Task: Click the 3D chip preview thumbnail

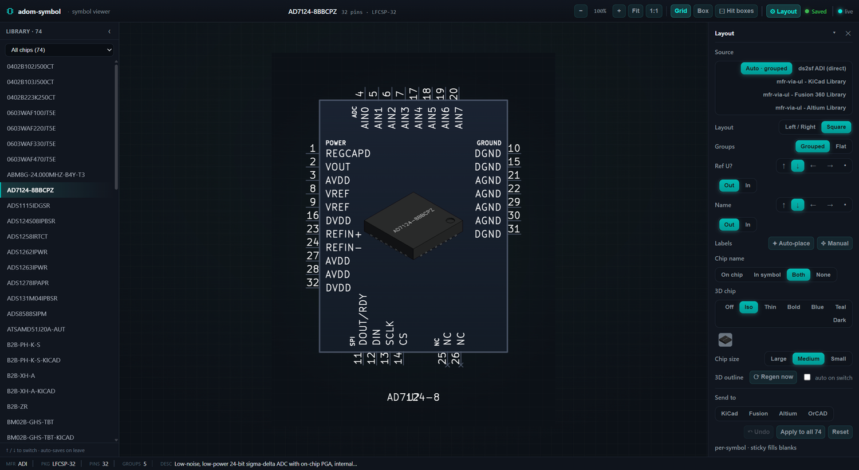Action: tap(726, 340)
